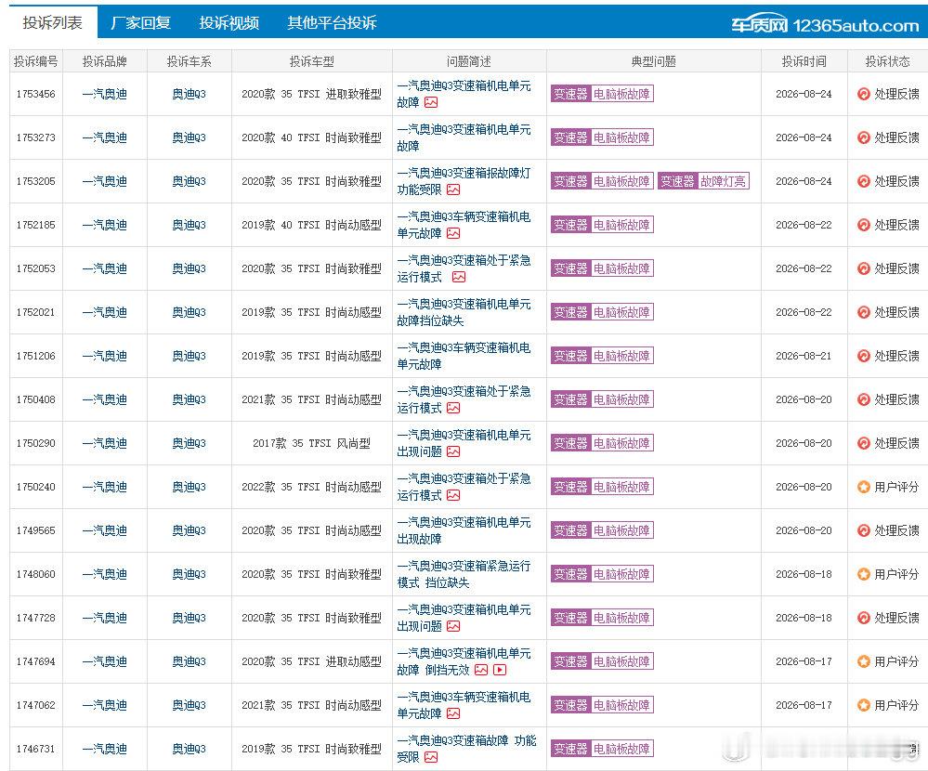Open complaint summary link for 1753273
Viewport: 928px width, 771px height.
[464, 137]
